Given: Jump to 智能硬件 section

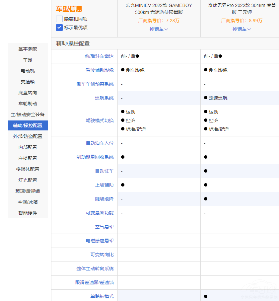Looking at the screenshot, I should [28, 213].
